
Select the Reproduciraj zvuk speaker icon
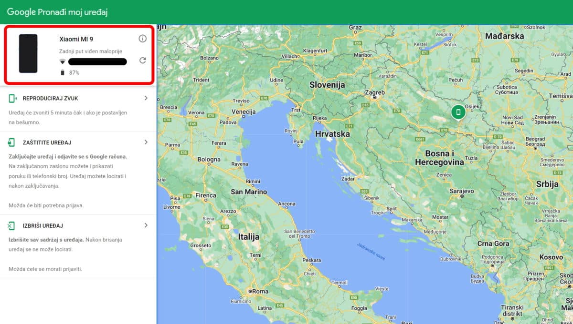(11, 98)
